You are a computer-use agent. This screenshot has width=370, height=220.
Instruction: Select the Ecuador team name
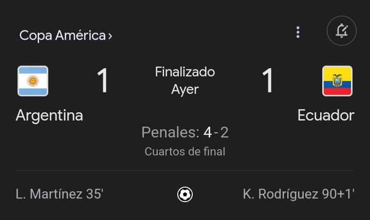pos(326,115)
